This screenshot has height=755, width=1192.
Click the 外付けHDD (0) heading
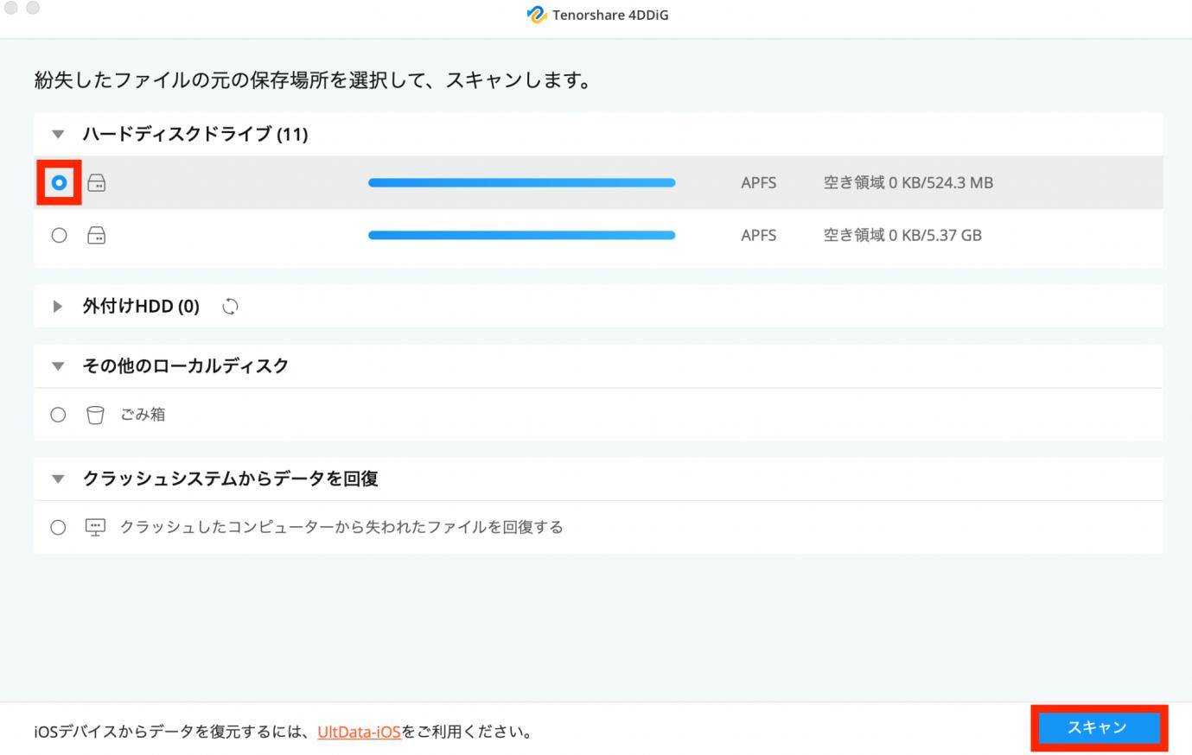point(141,306)
